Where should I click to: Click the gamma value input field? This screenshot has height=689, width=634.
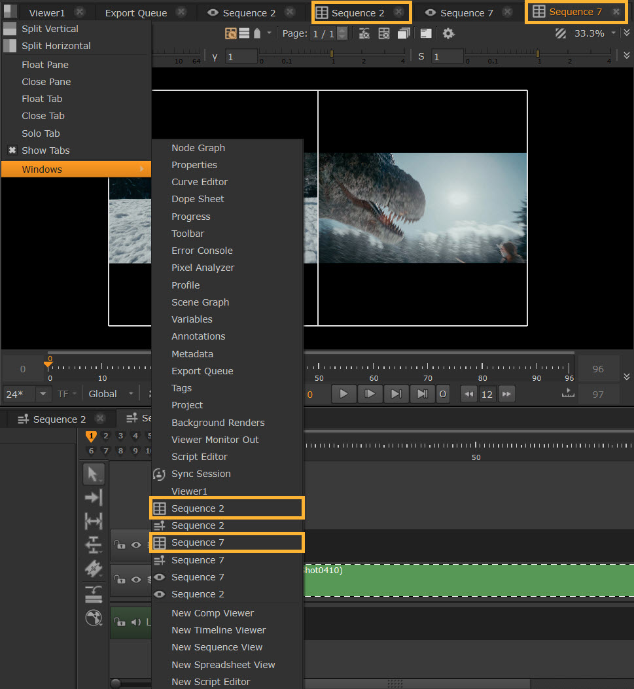241,57
